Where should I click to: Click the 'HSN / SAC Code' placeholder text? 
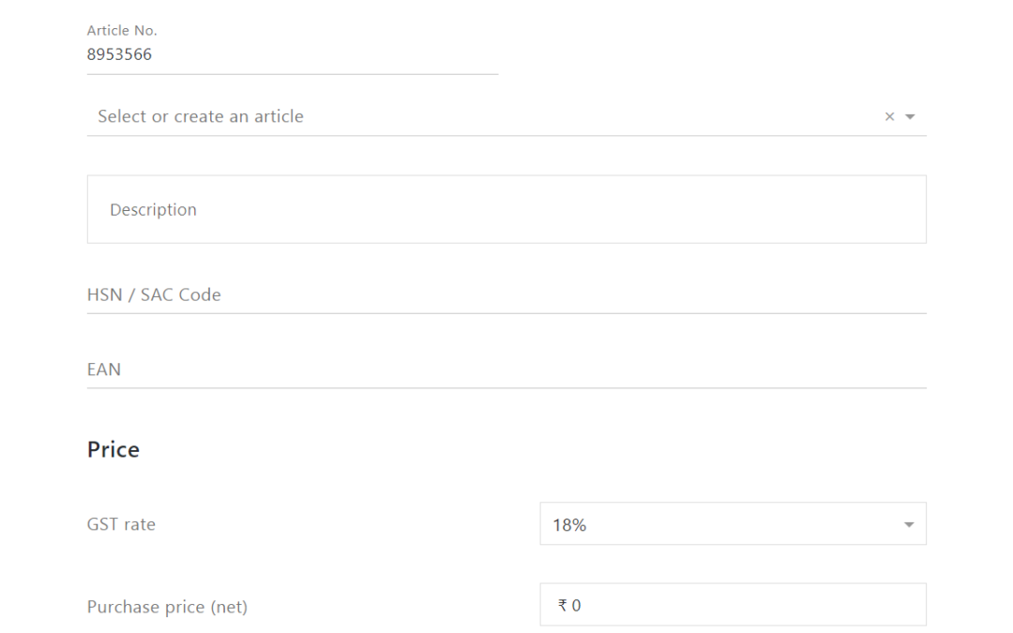(154, 294)
